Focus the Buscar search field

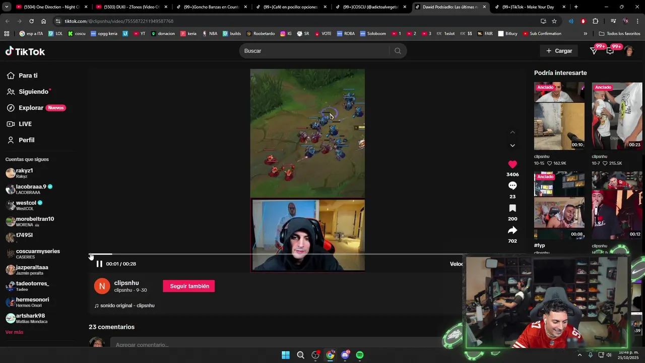315,51
